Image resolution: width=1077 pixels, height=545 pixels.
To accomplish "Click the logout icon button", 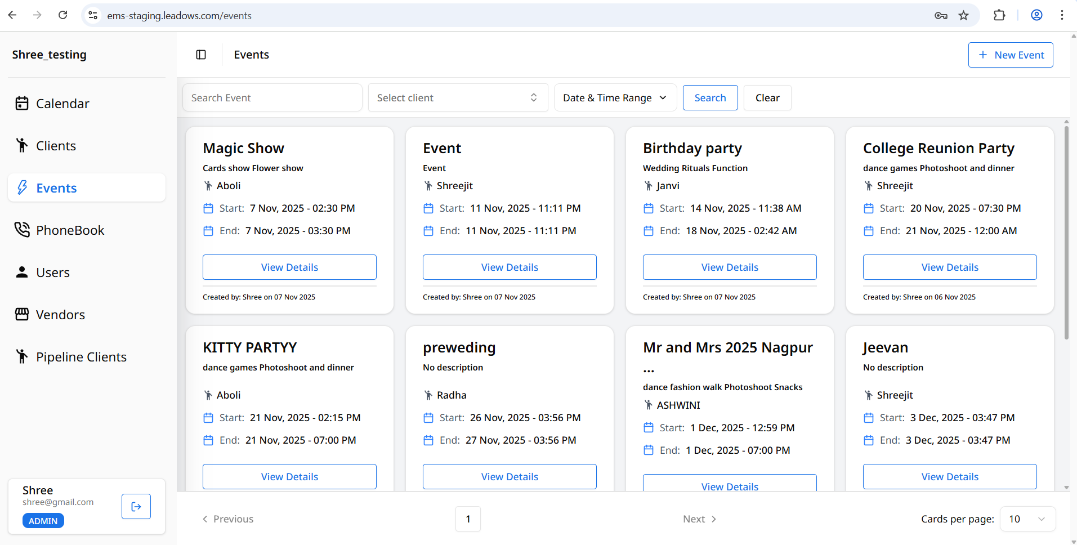I will pos(136,506).
